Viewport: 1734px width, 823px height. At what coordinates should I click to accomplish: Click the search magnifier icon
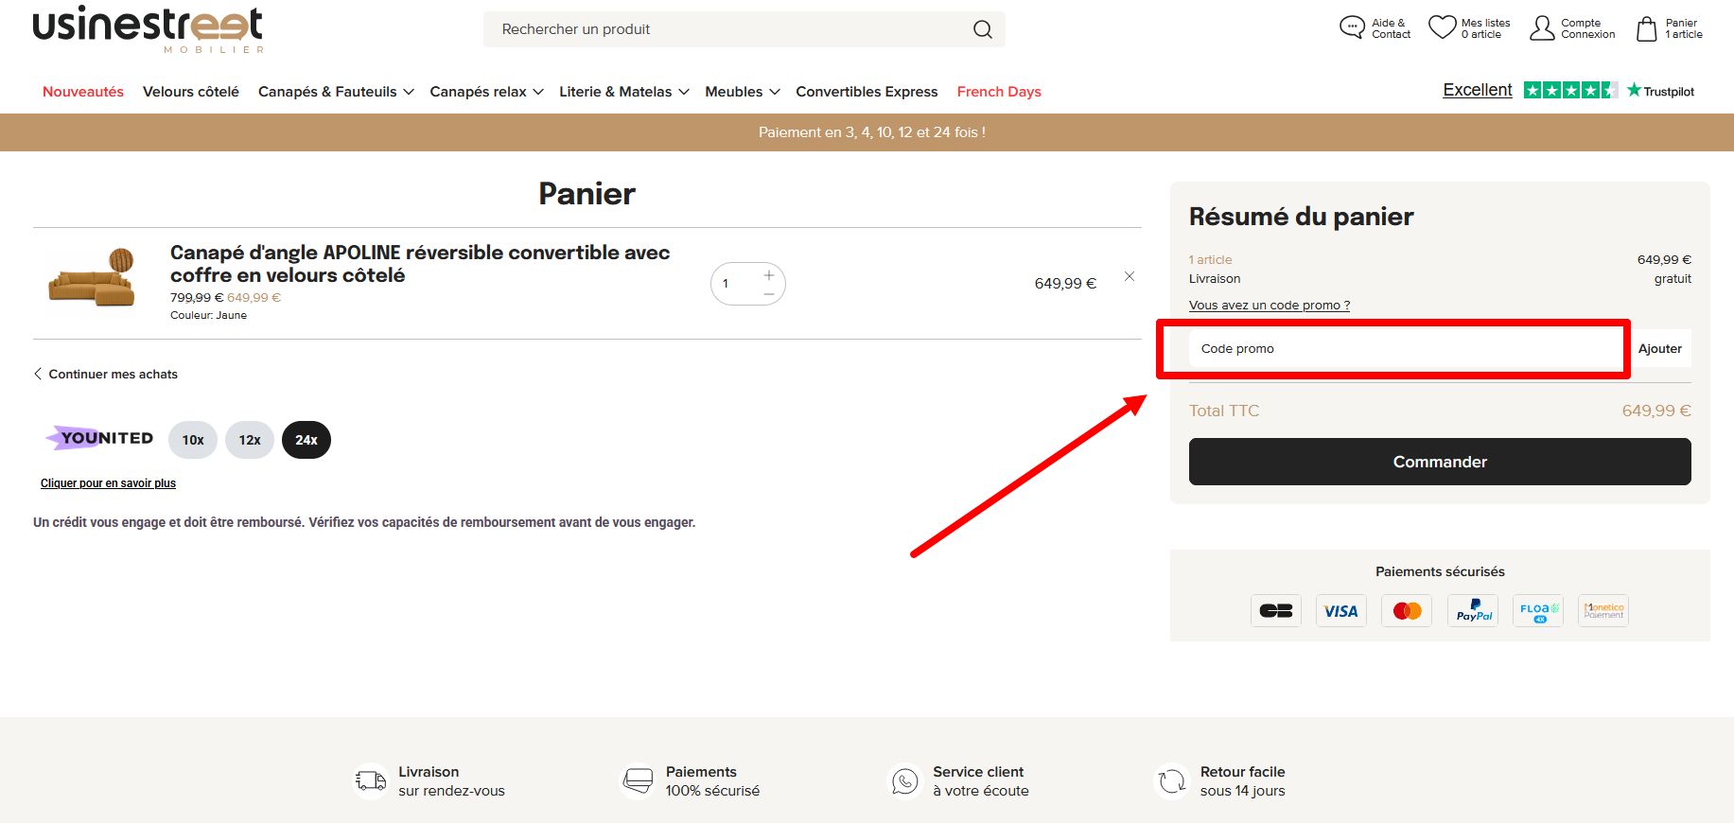(x=983, y=29)
